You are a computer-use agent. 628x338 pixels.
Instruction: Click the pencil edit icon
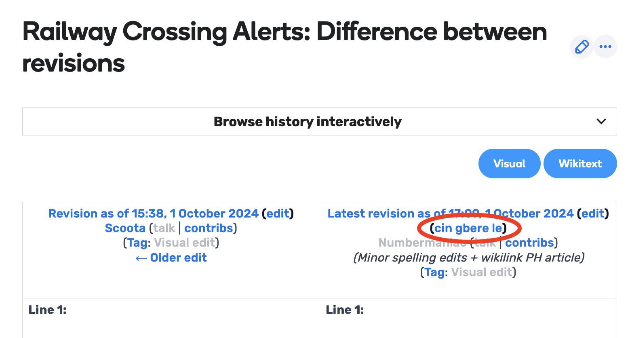582,47
